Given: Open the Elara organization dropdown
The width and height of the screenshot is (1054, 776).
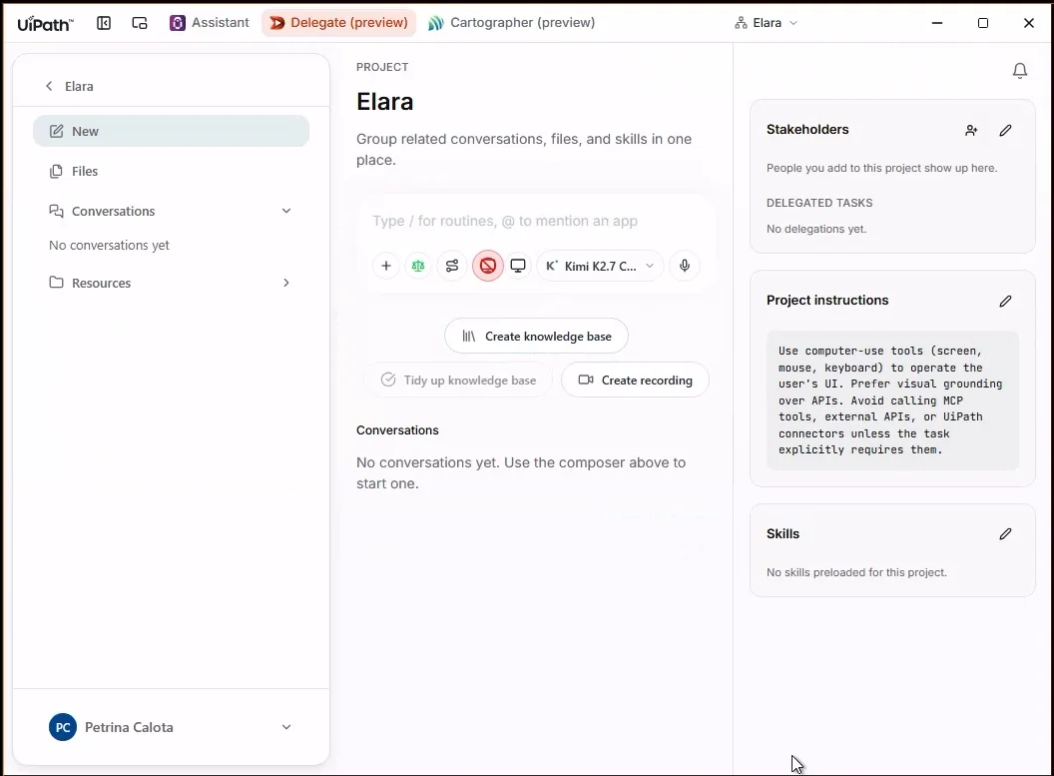Looking at the screenshot, I should click(x=767, y=23).
